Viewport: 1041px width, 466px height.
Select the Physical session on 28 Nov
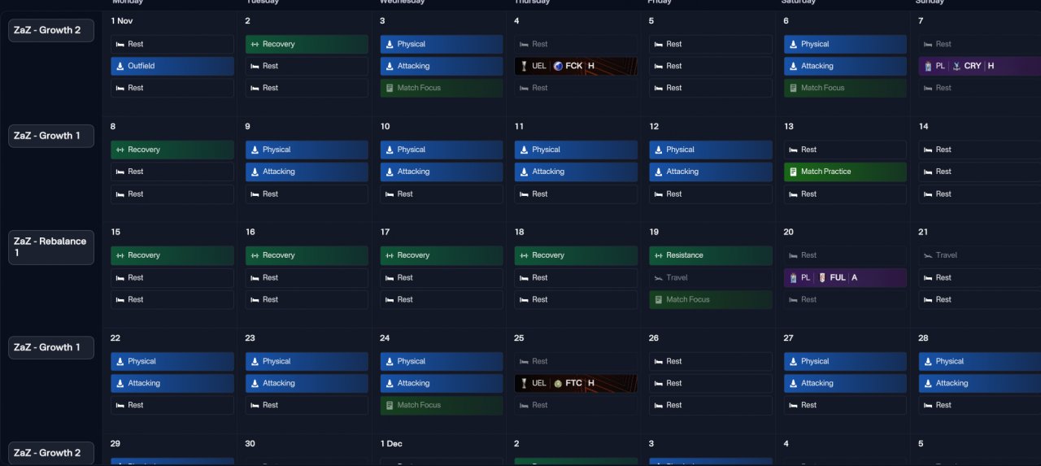pyautogui.click(x=979, y=361)
